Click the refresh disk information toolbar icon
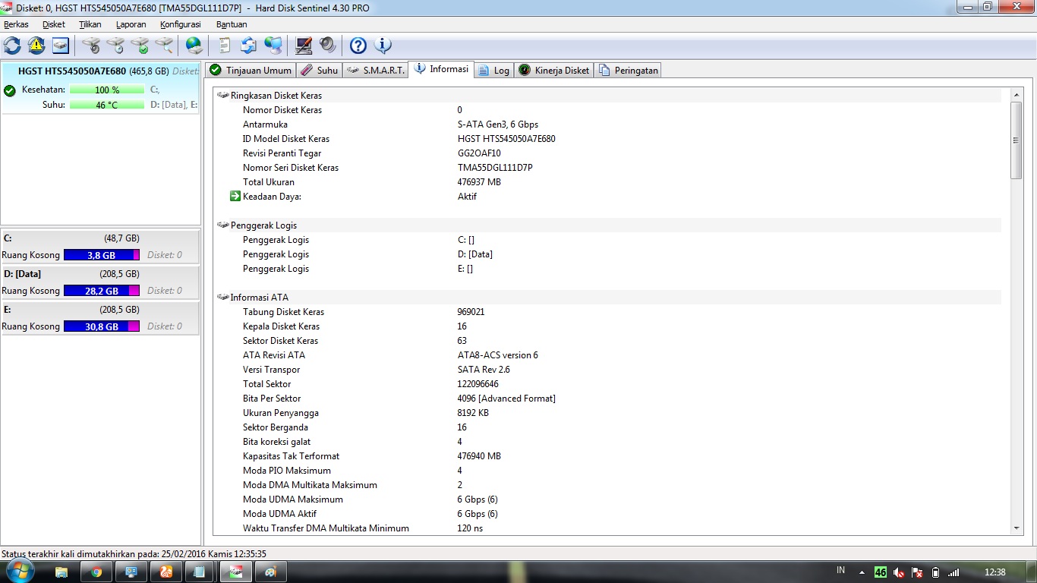Viewport: 1037px width, 583px height. [12, 46]
